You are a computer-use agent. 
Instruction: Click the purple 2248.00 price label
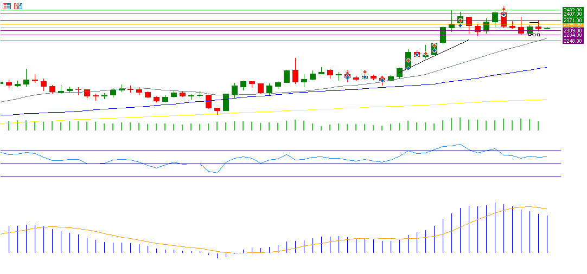572,41
